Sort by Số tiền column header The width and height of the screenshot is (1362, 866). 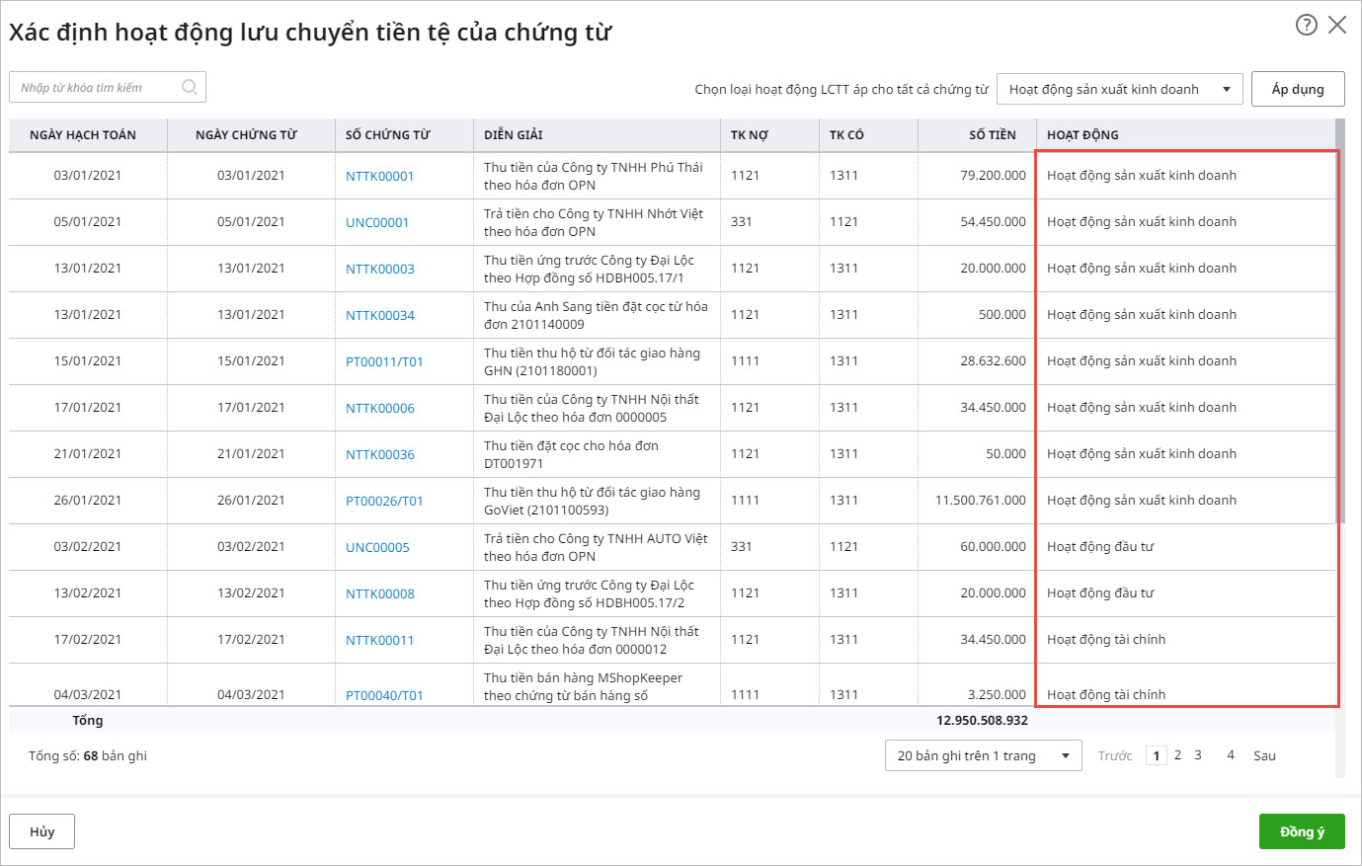(x=992, y=135)
